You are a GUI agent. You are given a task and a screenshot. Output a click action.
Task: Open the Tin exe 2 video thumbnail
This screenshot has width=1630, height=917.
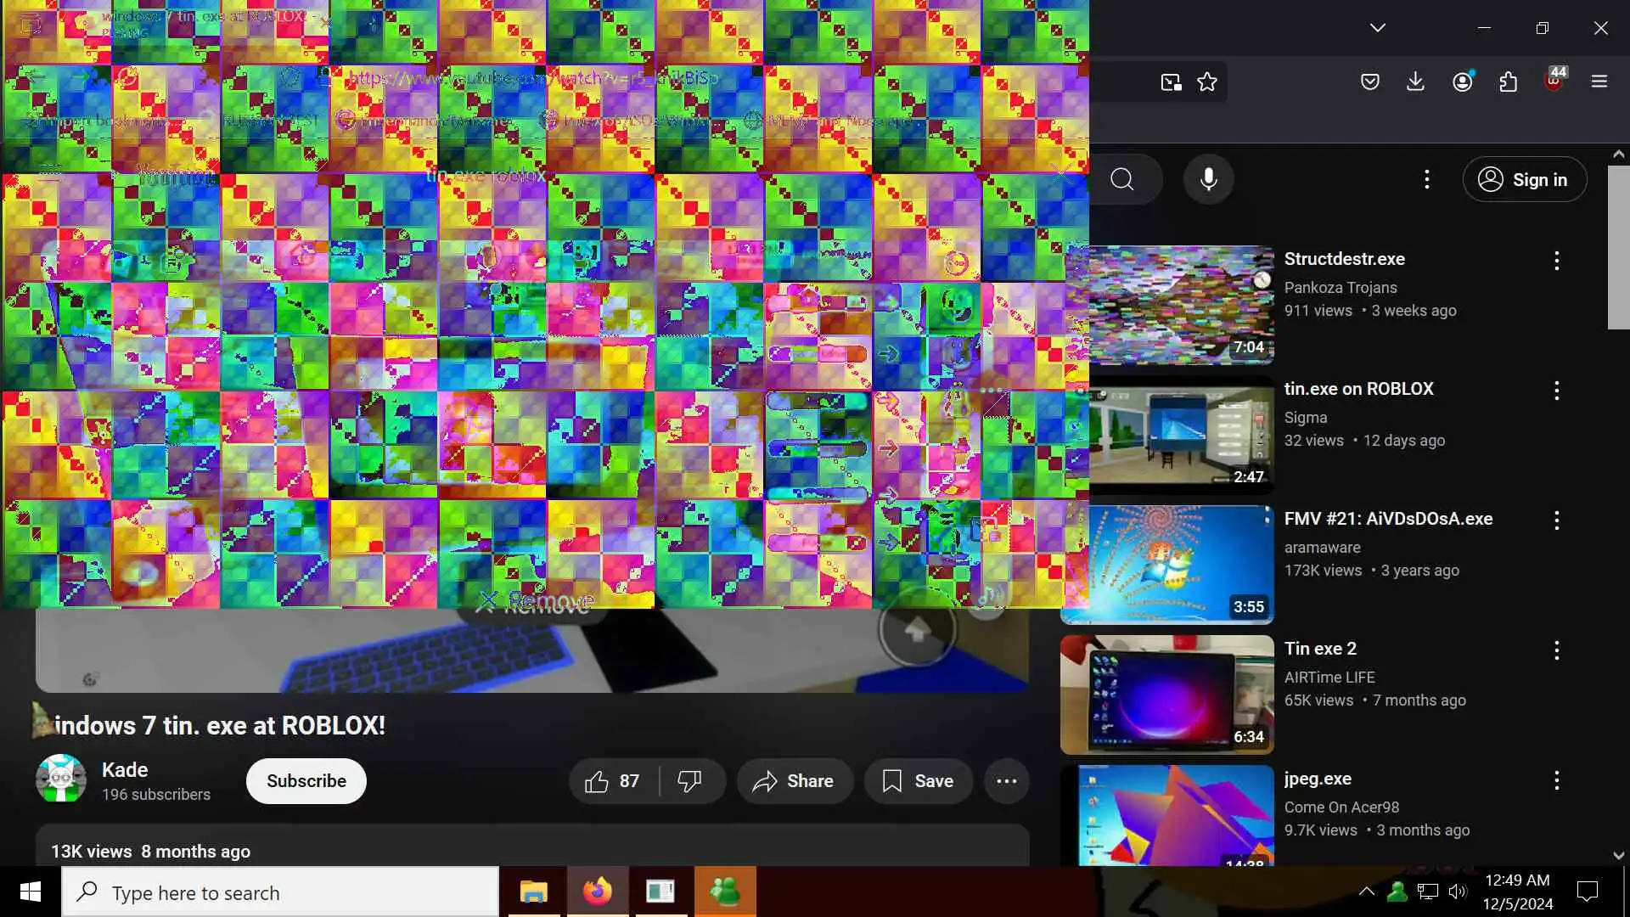[x=1166, y=694]
